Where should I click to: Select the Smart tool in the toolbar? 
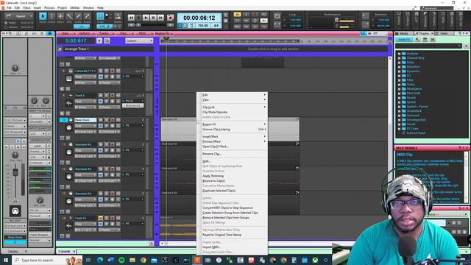[43, 16]
